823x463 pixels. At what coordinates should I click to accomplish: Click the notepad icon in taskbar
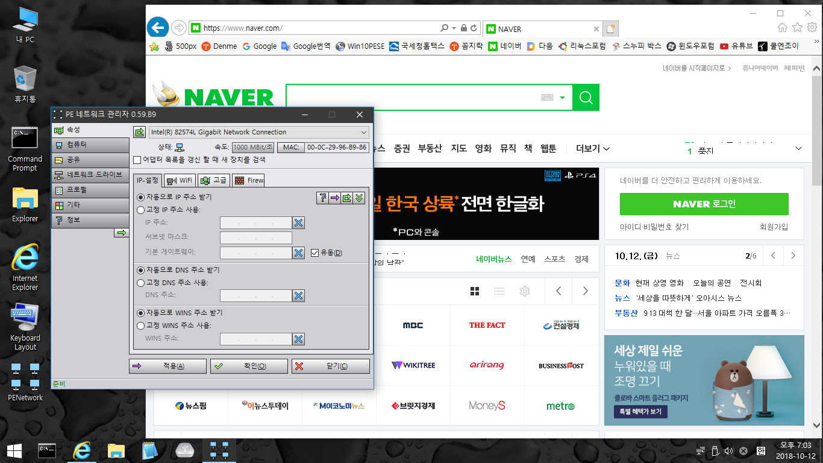tap(149, 450)
